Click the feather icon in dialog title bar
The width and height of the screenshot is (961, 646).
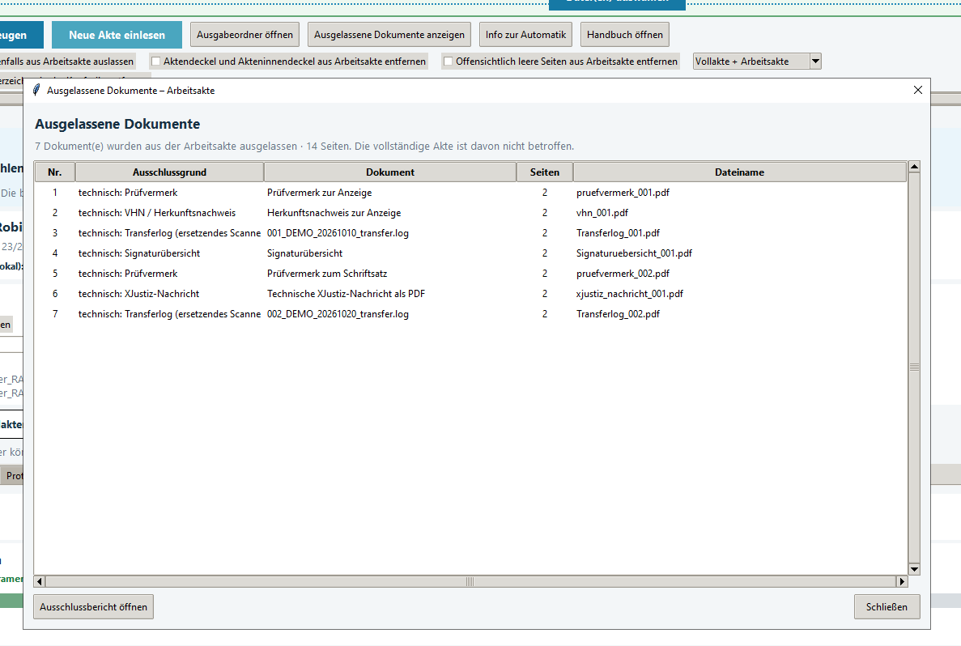pyautogui.click(x=36, y=90)
